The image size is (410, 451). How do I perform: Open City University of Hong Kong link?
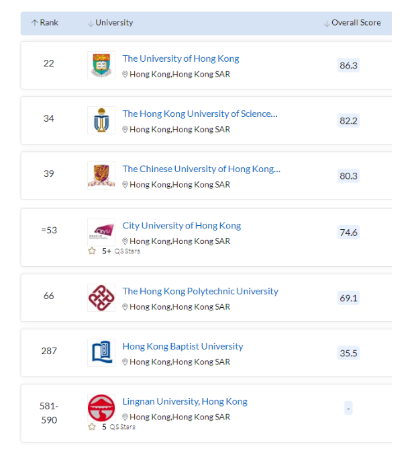coord(181,225)
